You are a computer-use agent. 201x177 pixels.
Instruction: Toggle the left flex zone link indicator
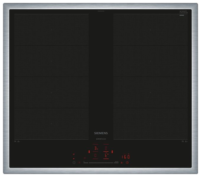[89, 152]
